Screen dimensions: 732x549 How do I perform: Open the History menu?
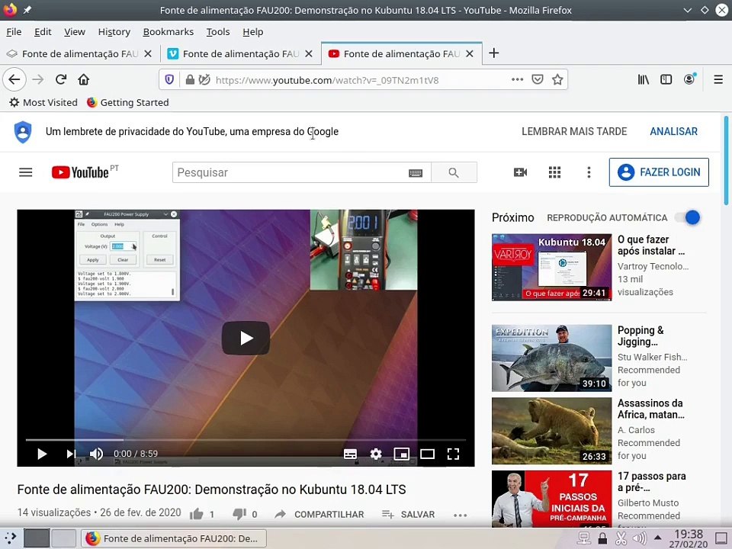click(x=114, y=32)
